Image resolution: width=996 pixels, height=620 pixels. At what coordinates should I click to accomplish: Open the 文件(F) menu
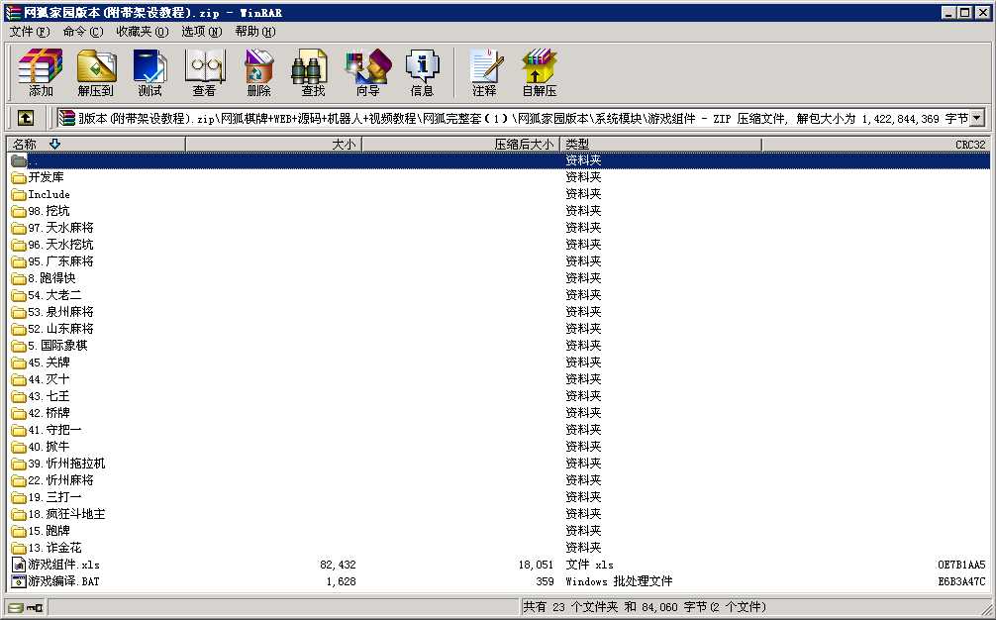coord(30,31)
